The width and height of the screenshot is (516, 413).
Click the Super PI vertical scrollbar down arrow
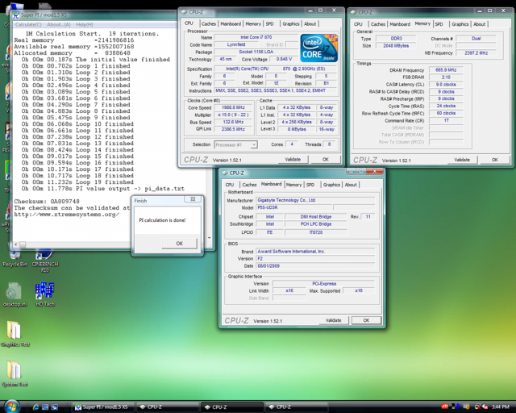click(210, 238)
